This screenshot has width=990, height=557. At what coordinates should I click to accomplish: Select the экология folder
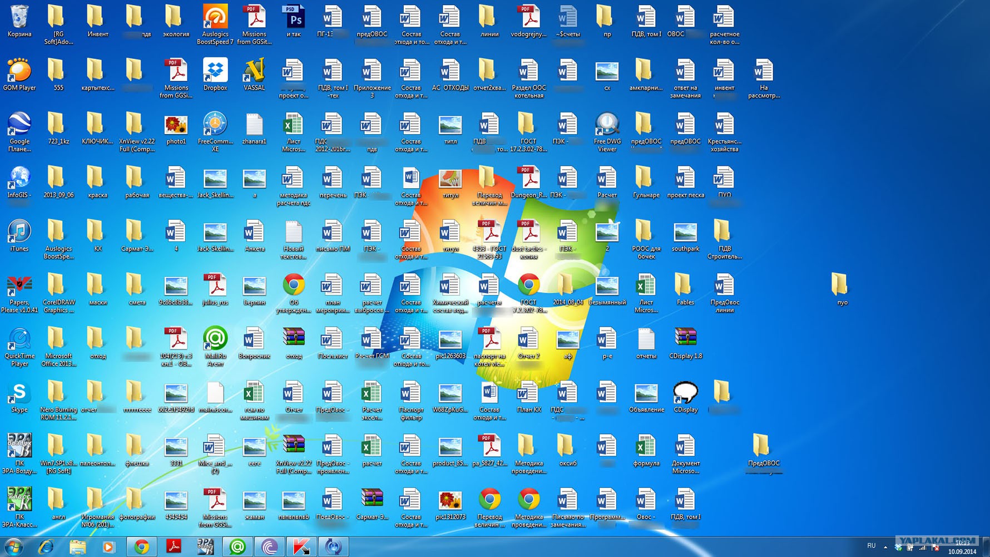click(x=176, y=21)
